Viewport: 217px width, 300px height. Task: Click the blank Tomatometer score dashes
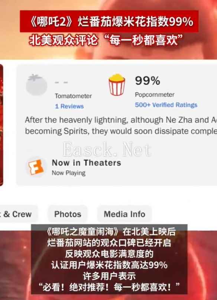point(61,82)
